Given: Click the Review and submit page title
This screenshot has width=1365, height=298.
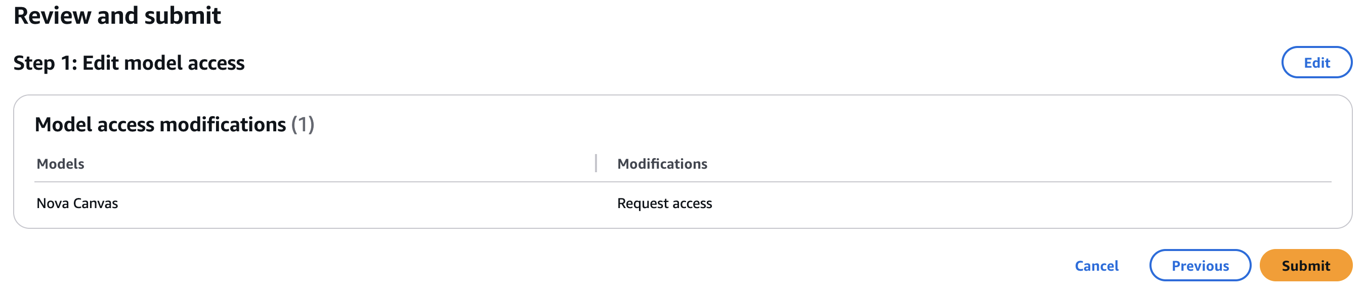Looking at the screenshot, I should [x=118, y=16].
